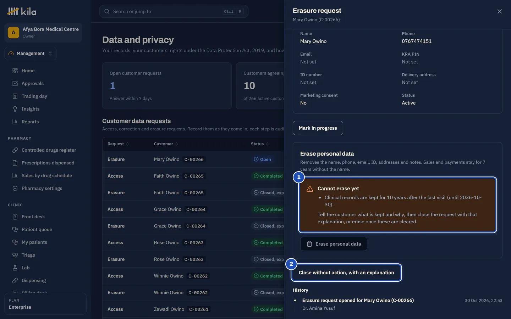Sort table by Status column
The height and width of the screenshot is (319, 511).
(x=260, y=144)
